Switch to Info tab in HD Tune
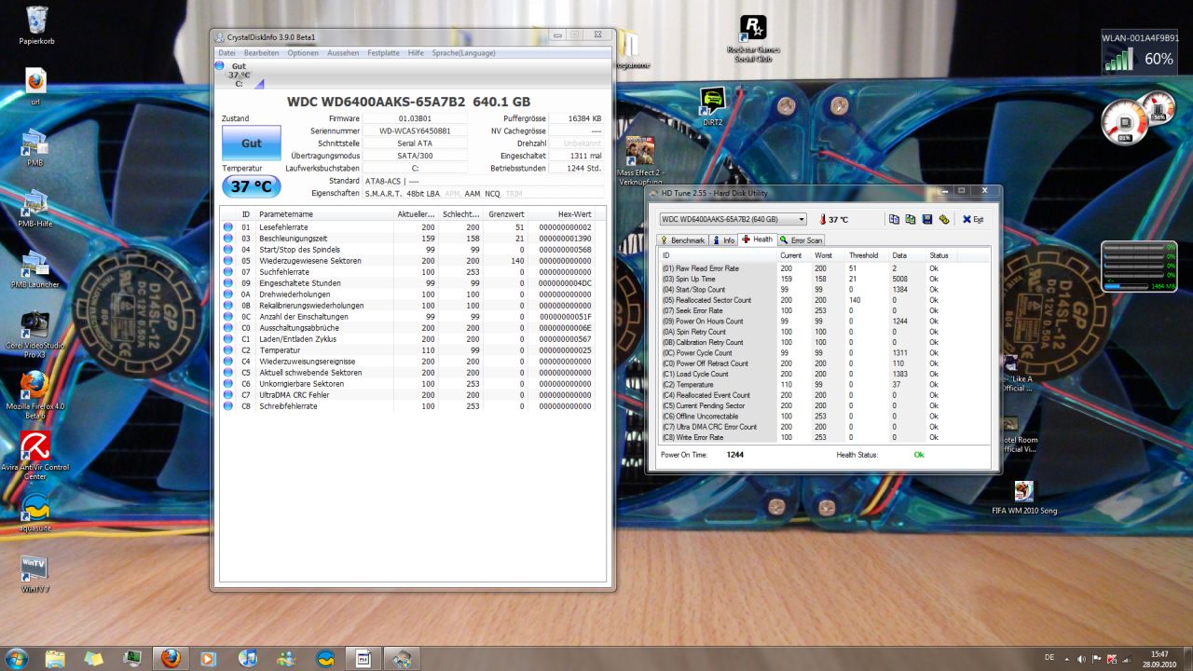1193x671 pixels. pos(724,240)
